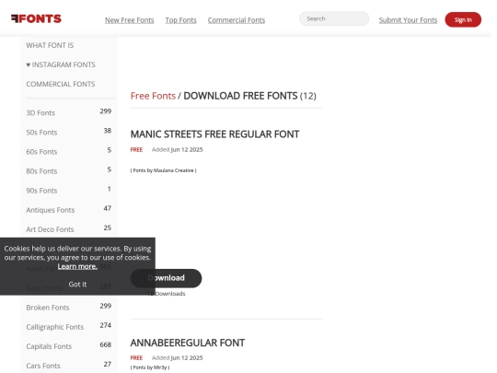Click Added Jun 12 2025 under Manic Streets

coord(177,150)
